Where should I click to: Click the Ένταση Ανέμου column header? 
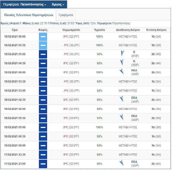coord(156,30)
